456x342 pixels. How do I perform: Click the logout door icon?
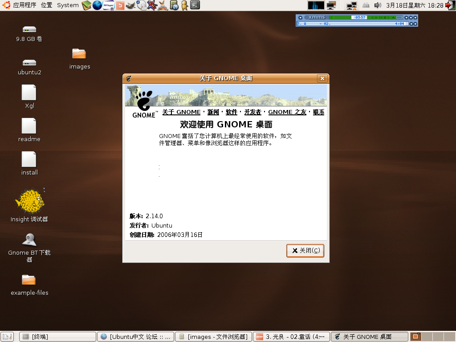click(x=450, y=5)
